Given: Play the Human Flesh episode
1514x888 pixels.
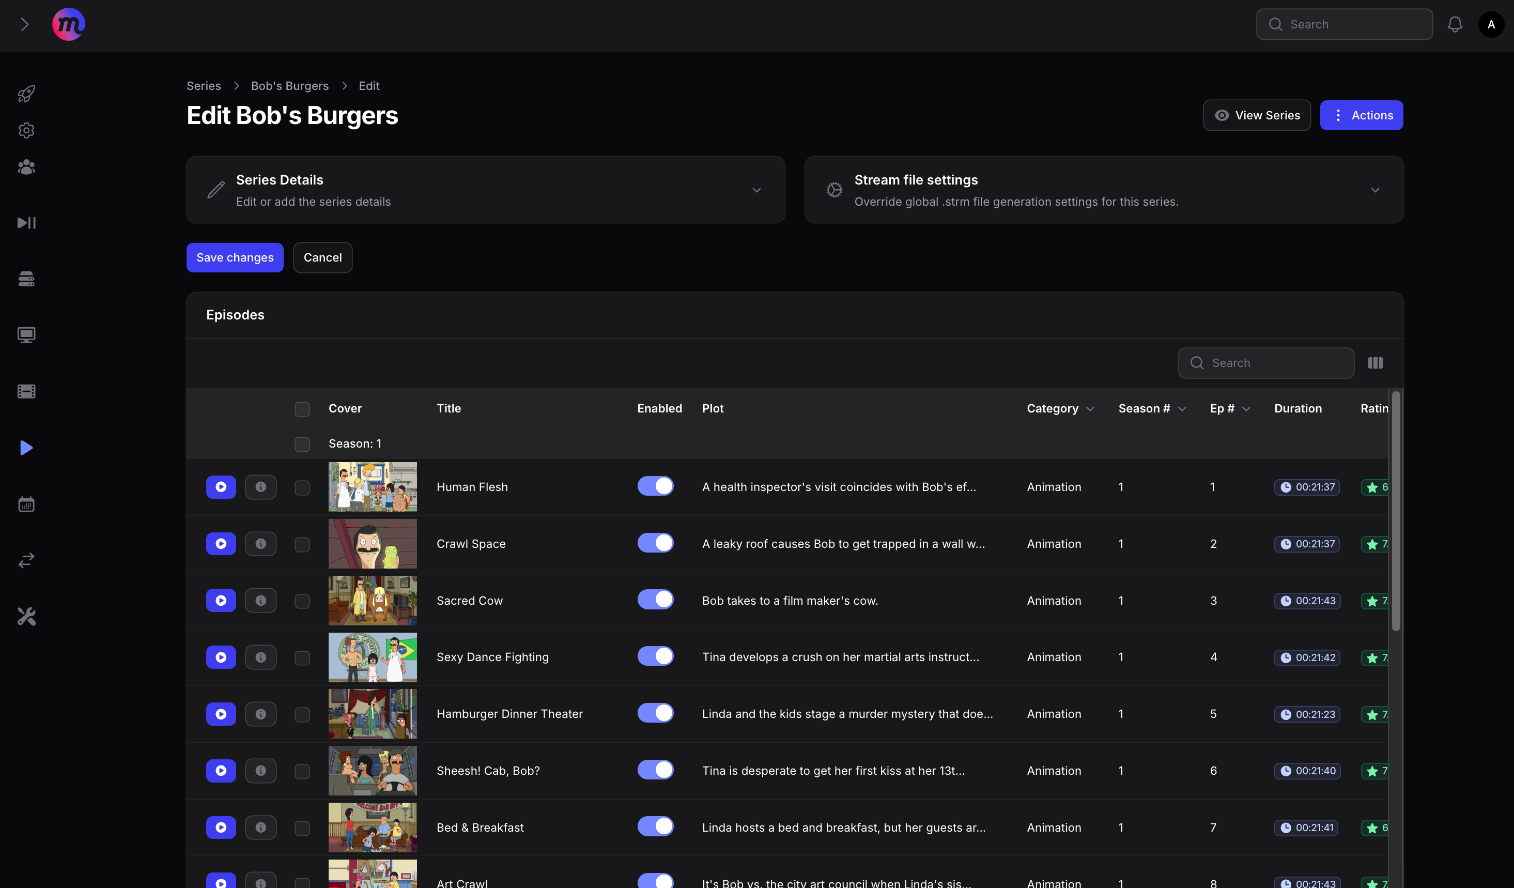Looking at the screenshot, I should (x=221, y=487).
